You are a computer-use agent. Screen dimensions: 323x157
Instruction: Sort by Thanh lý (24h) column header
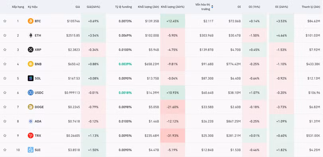pos(311,7)
